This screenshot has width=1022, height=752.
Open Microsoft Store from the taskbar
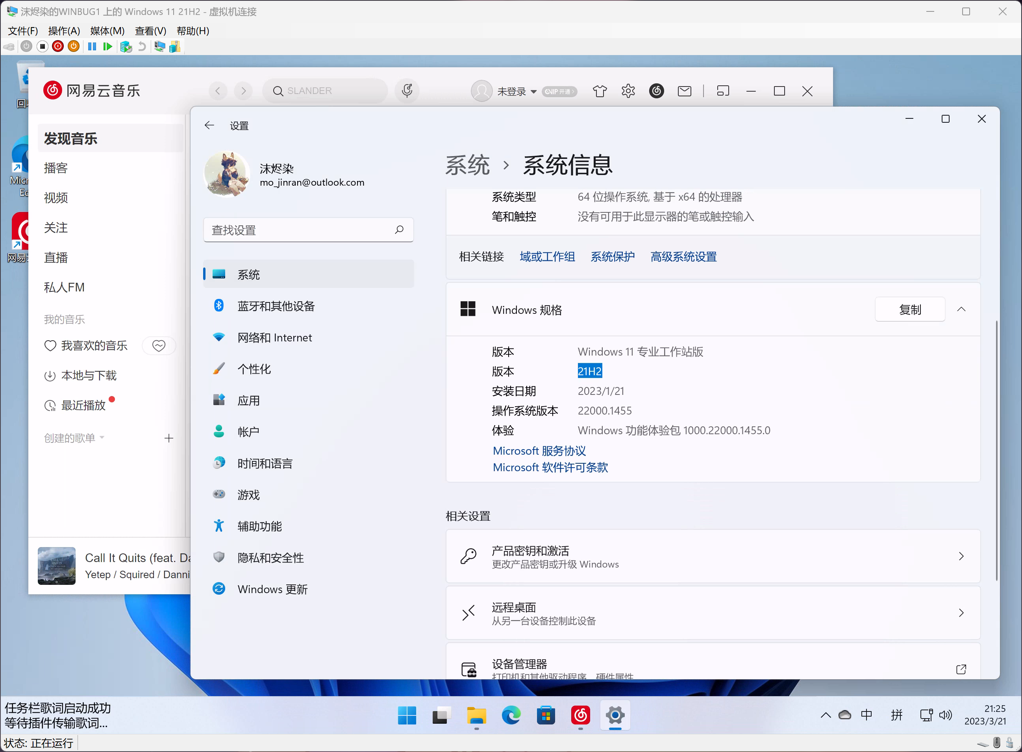pos(546,715)
